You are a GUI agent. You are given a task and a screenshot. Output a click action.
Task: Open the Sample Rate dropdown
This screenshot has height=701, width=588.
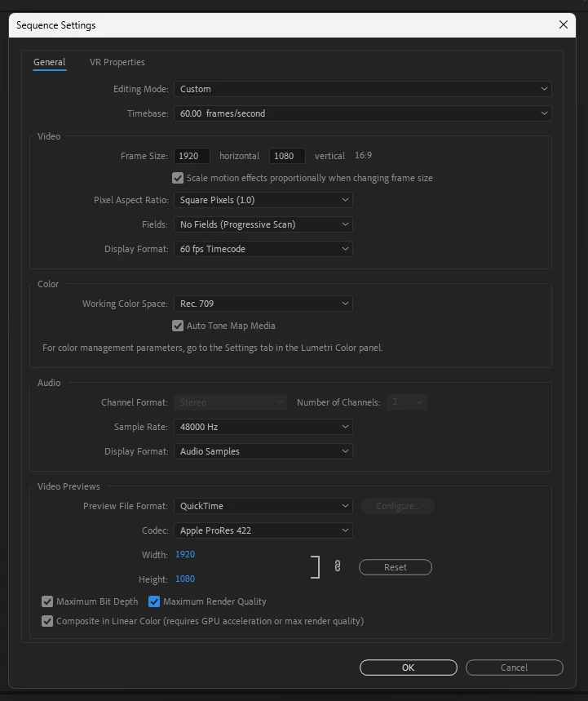click(x=263, y=427)
